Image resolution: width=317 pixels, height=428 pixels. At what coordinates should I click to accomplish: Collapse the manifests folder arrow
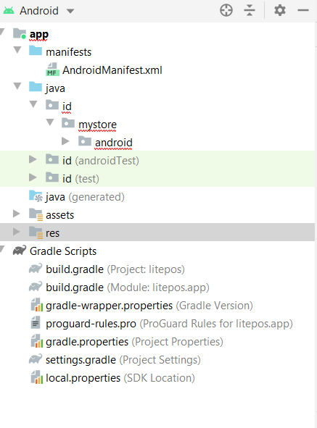coord(17,50)
